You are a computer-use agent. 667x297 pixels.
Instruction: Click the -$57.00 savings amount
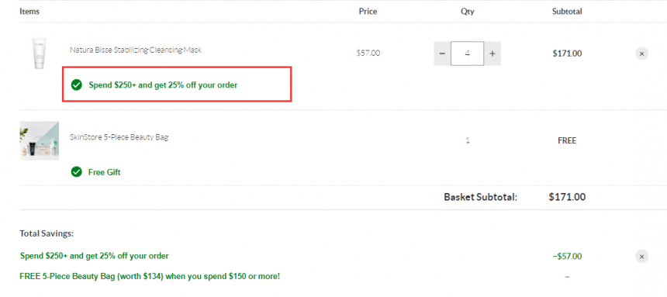567,257
